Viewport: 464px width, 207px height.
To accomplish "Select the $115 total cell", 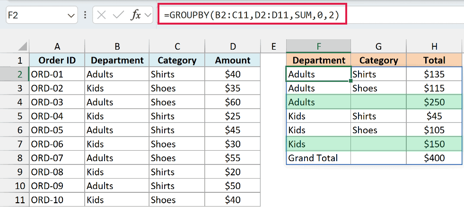I will 434,88.
